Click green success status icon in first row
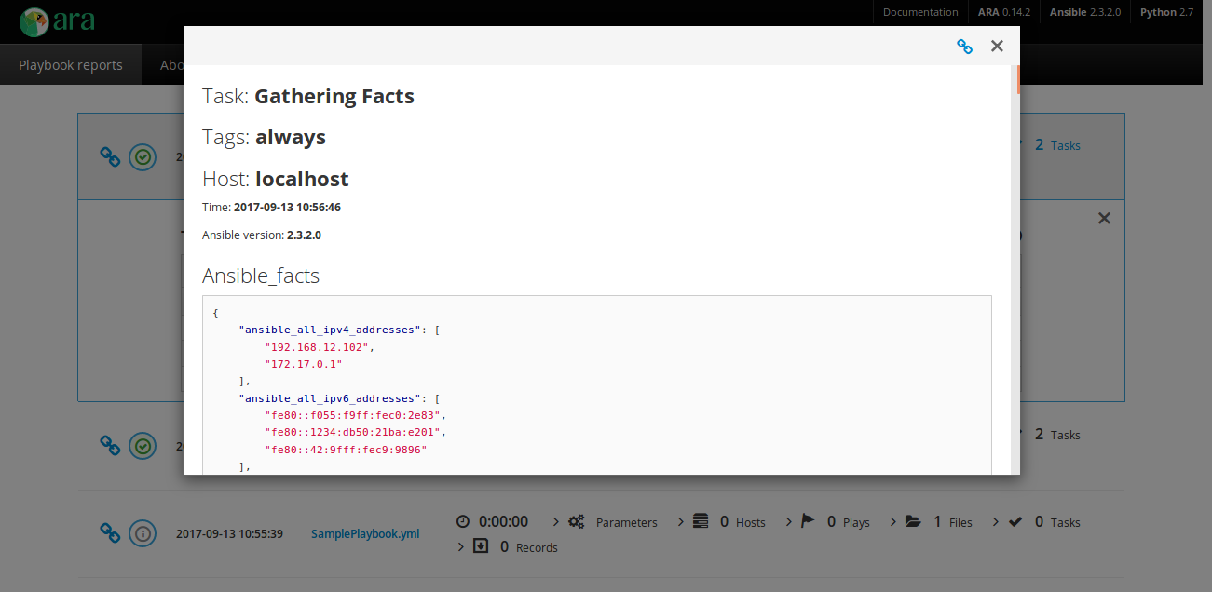This screenshot has width=1212, height=592. point(142,156)
